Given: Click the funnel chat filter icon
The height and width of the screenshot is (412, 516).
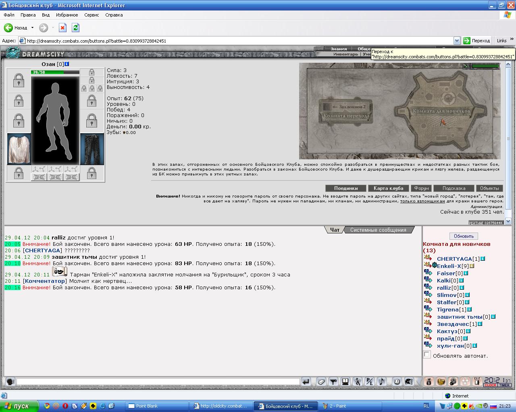Looking at the screenshot, I should coord(333,381).
